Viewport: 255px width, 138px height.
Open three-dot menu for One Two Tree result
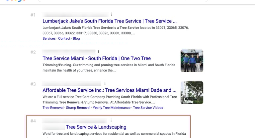click(x=99, y=52)
